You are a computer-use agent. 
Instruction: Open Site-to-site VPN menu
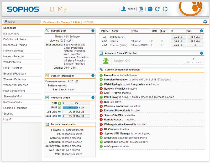pyautogui.click(x=22, y=96)
